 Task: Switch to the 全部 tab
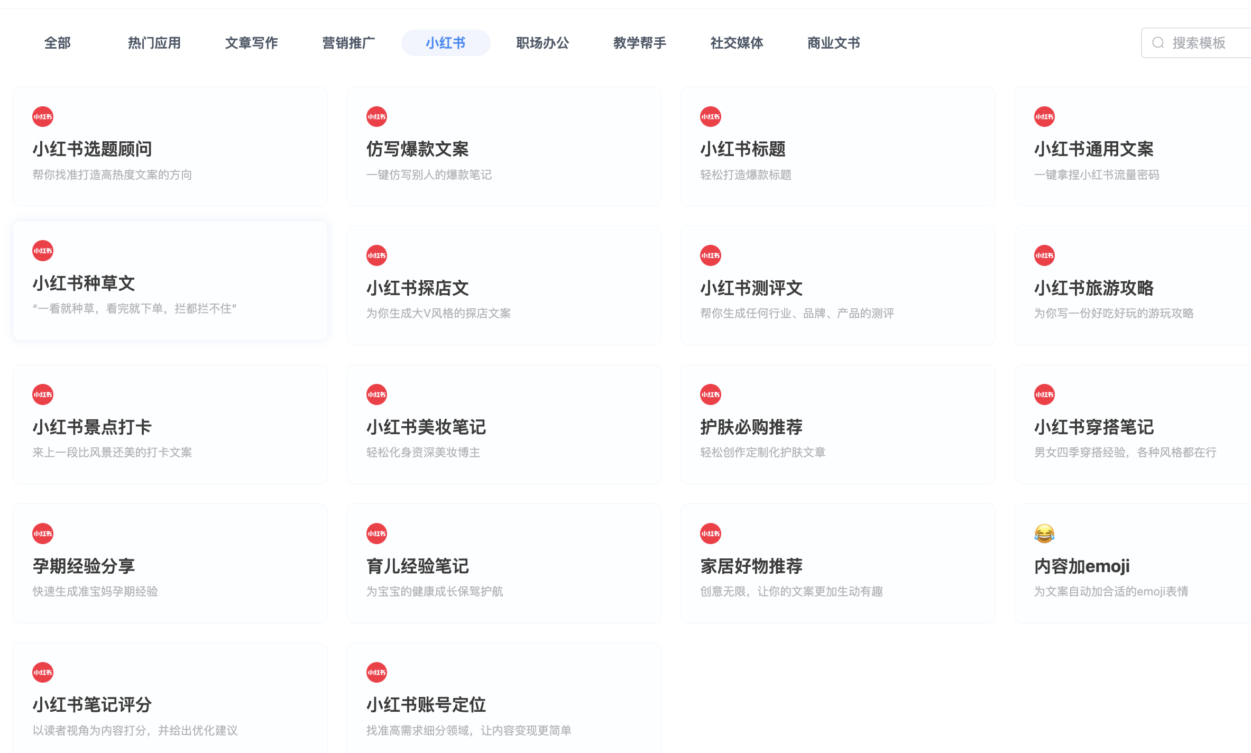pos(57,43)
